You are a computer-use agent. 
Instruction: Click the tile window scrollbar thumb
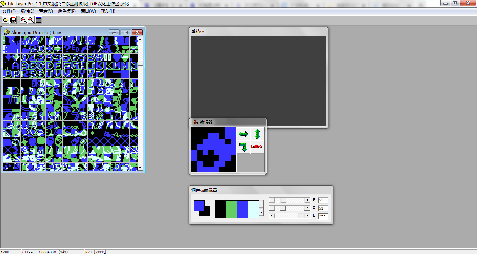tap(140, 63)
